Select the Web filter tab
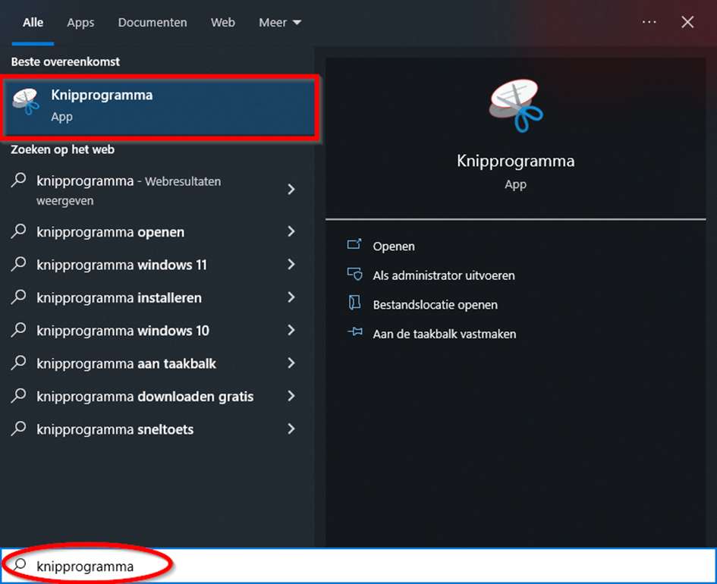Viewport: 717px width, 584px height. (x=222, y=23)
